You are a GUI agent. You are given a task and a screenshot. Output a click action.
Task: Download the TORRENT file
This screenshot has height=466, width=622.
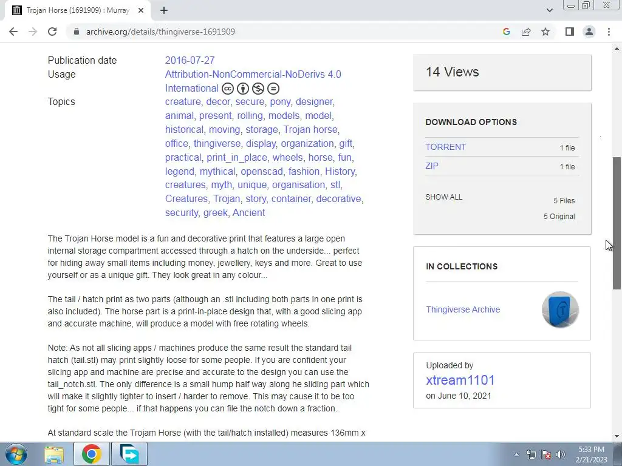(x=445, y=147)
